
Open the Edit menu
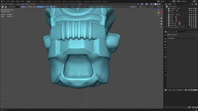tap(8, 1)
